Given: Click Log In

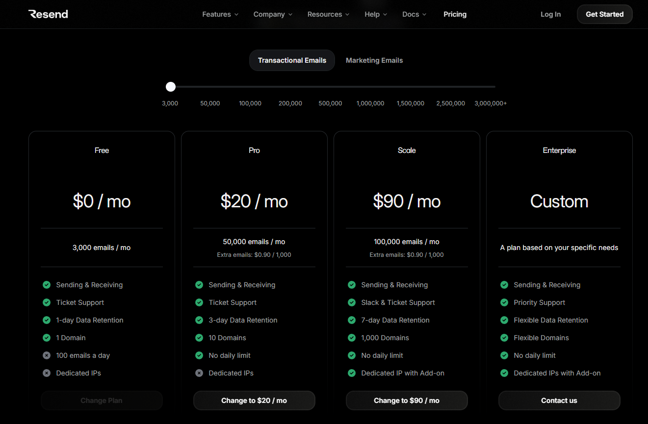Looking at the screenshot, I should [550, 14].
